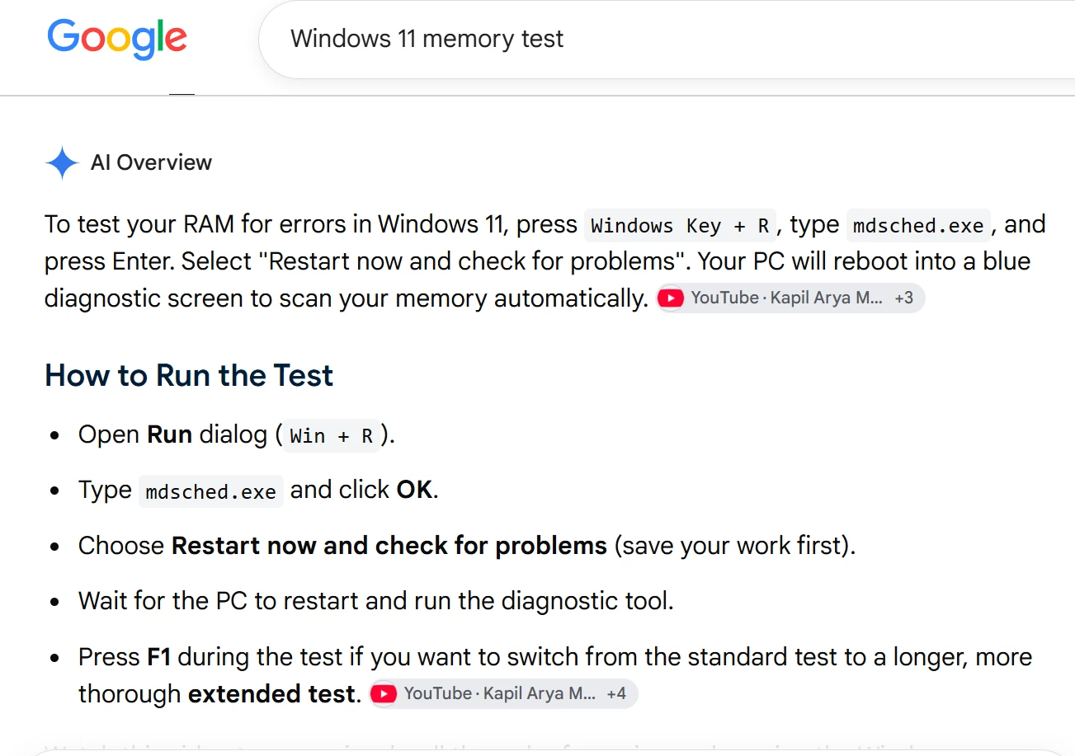
Task: Click the 'Windows Key + R' code snippet
Action: tap(680, 226)
